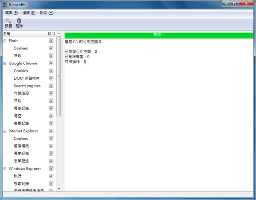This screenshot has width=256, height=200.
Task: Collapse the Windows Explorer tree group
Action: tap(5, 169)
